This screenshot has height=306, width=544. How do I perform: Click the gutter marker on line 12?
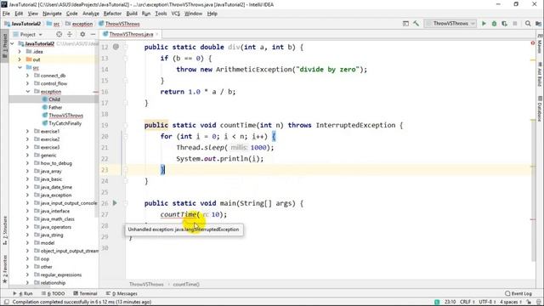[116, 47]
